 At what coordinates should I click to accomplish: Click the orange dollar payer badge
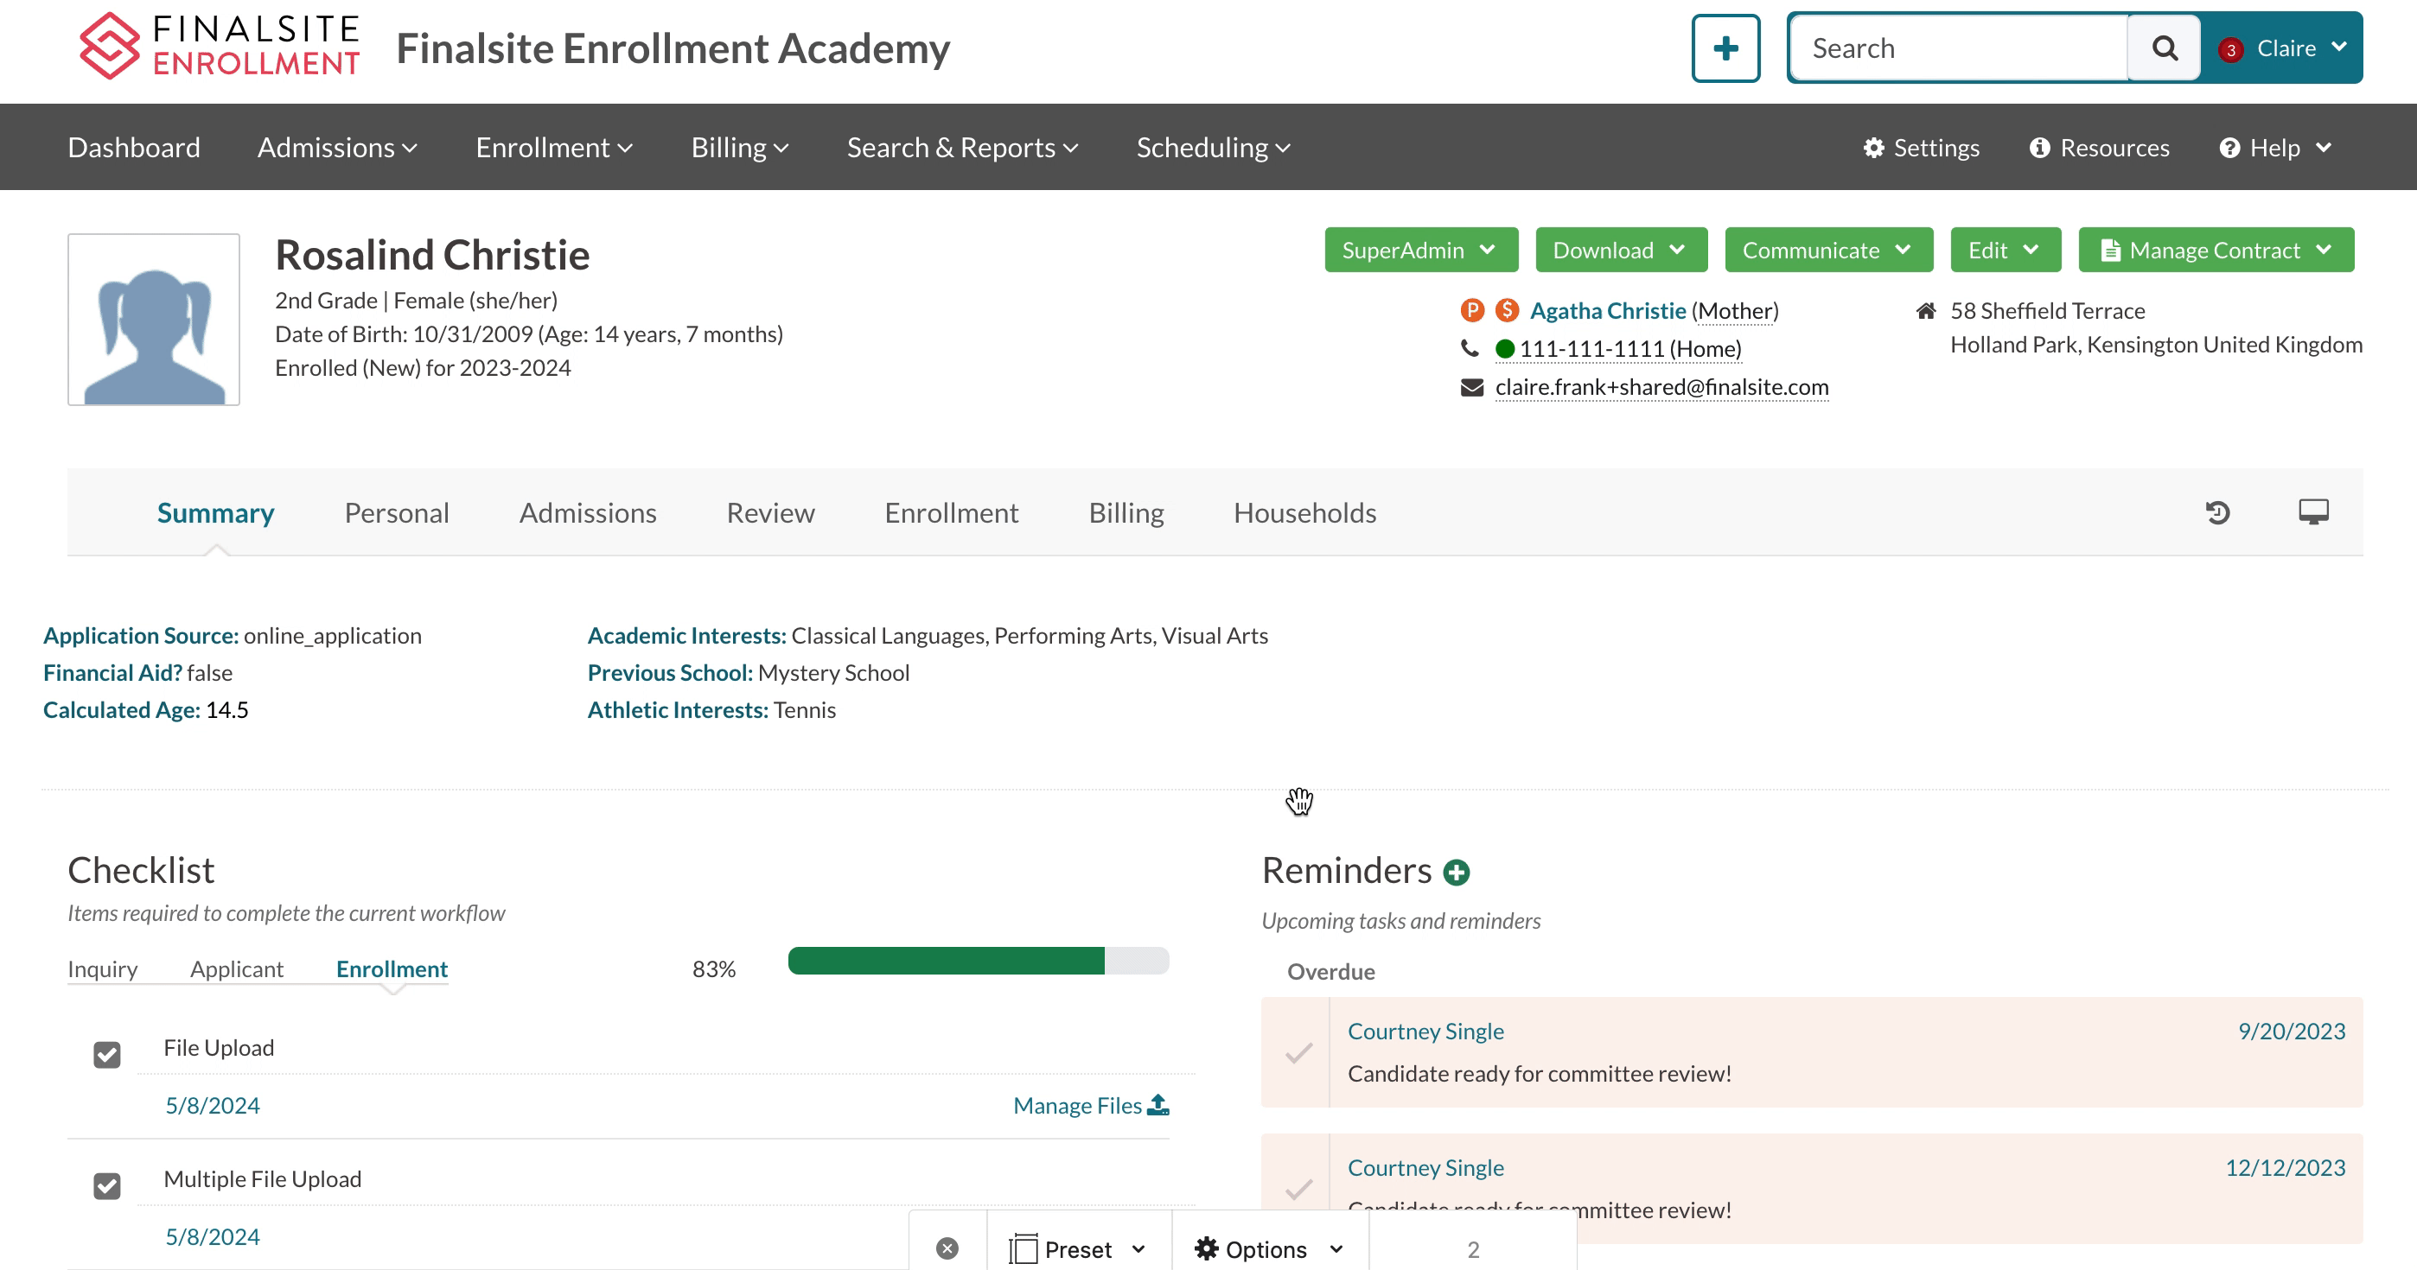tap(1507, 310)
